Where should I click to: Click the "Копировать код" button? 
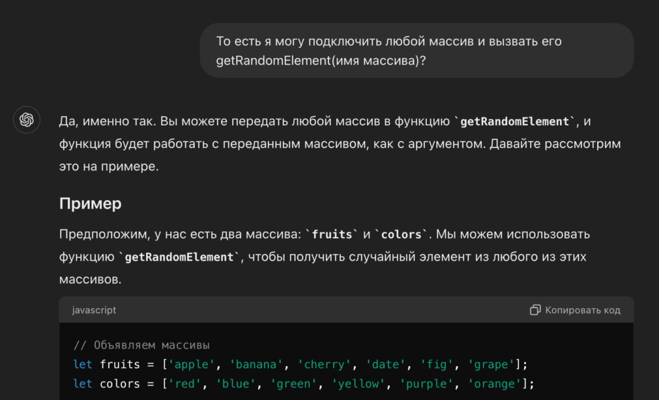pyautogui.click(x=575, y=310)
